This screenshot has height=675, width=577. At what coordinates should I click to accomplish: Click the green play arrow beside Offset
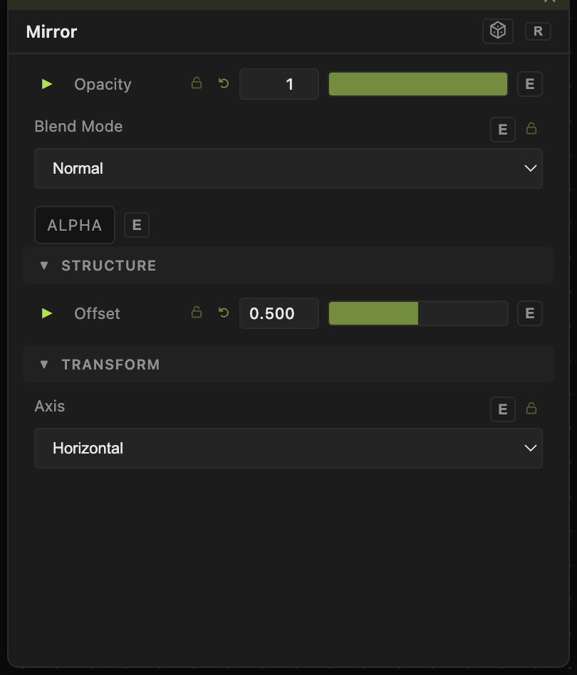click(47, 313)
